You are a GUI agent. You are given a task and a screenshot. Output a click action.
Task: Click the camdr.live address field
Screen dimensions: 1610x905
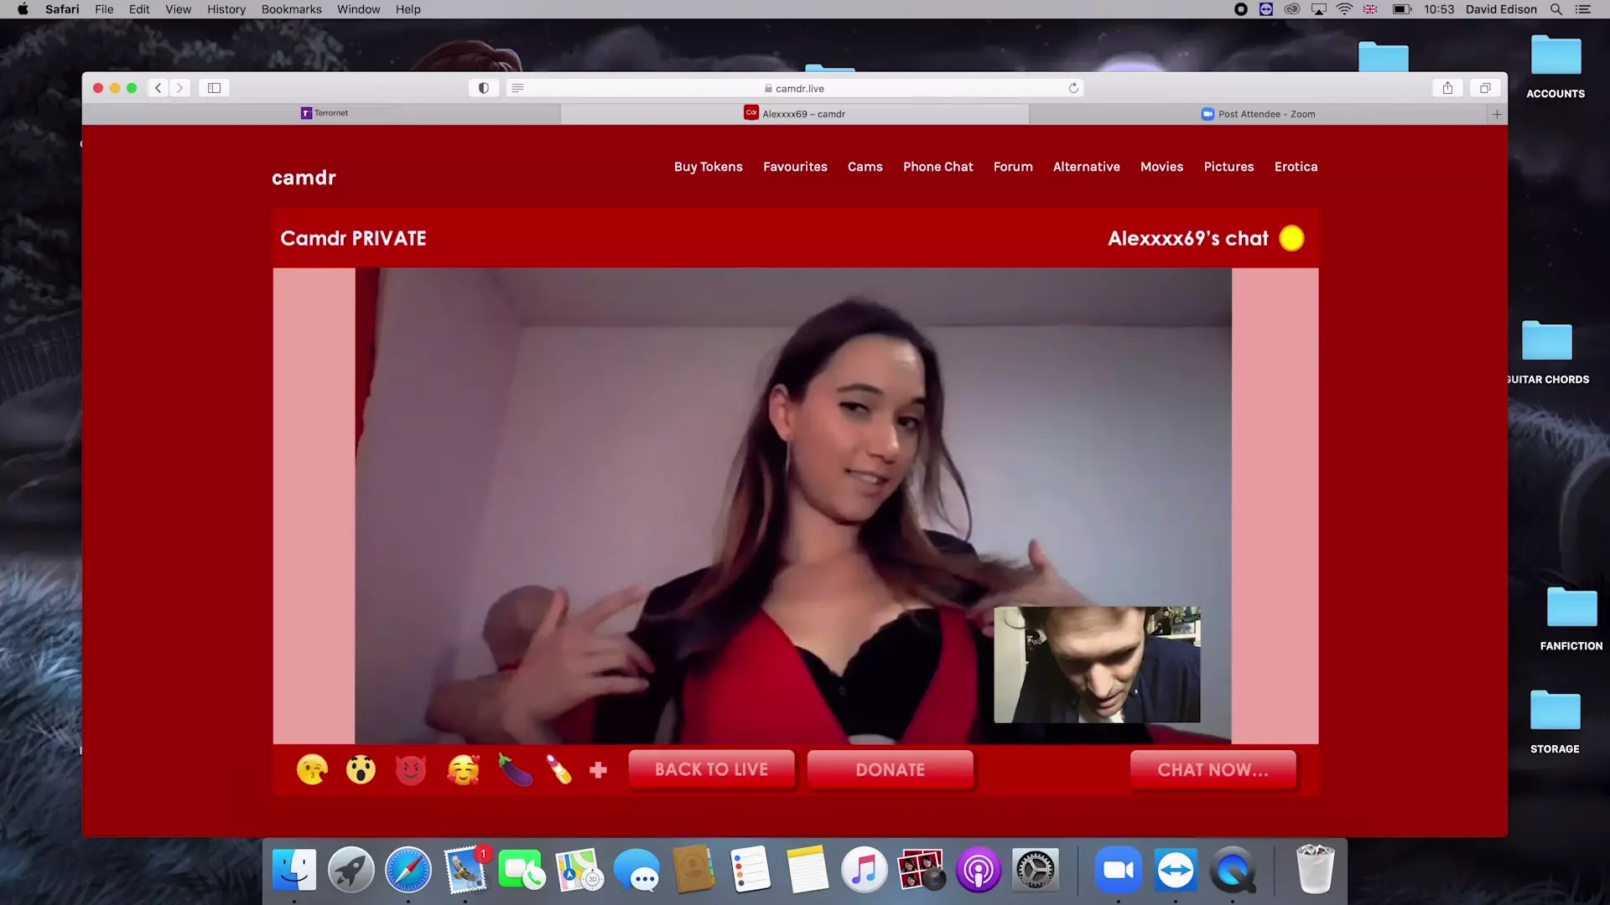(x=795, y=88)
